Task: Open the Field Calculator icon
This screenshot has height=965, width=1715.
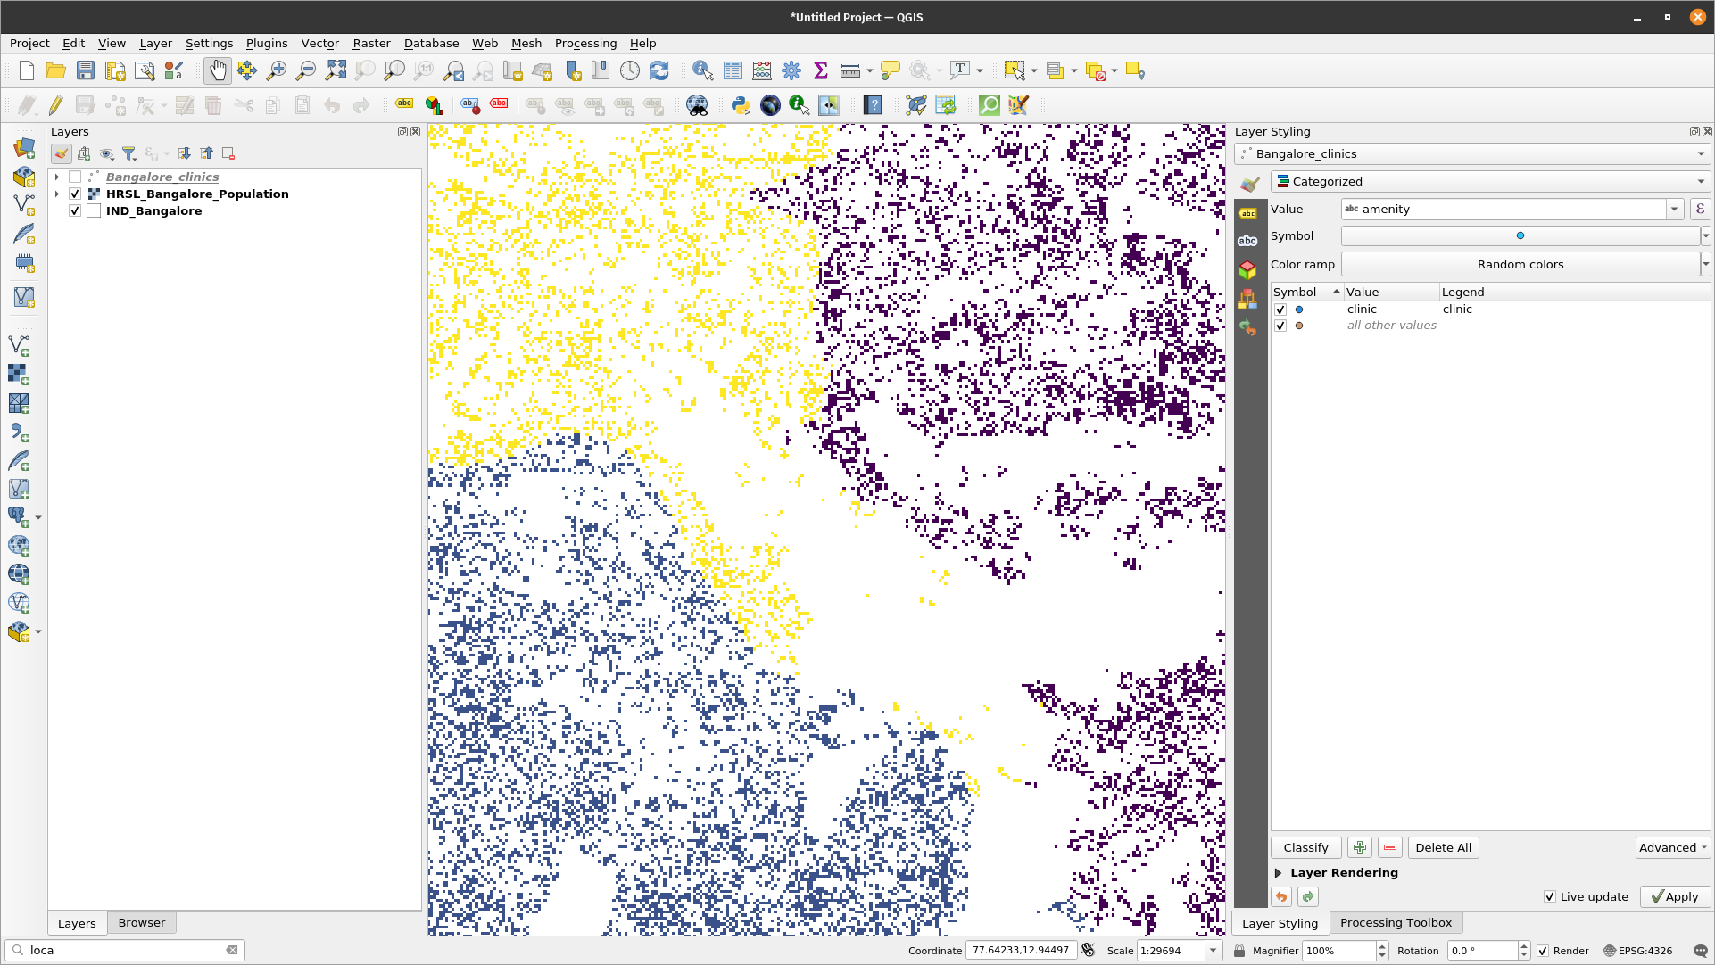Action: coord(762,71)
